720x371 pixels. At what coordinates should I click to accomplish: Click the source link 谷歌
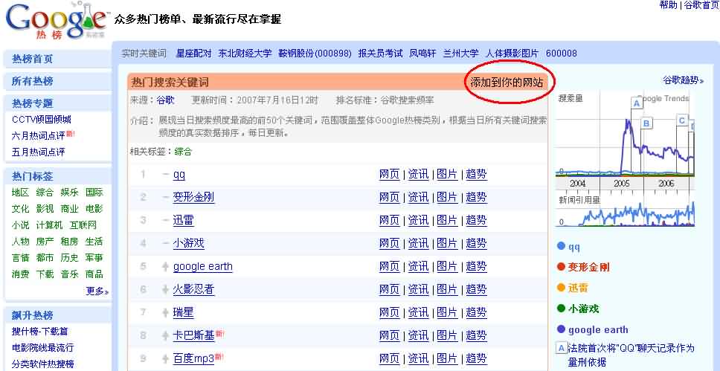165,100
